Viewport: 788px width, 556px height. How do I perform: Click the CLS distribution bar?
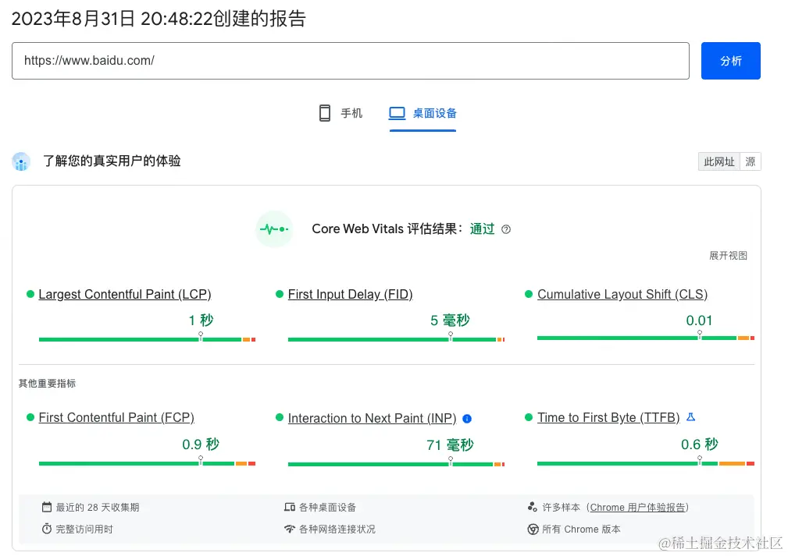coord(646,338)
